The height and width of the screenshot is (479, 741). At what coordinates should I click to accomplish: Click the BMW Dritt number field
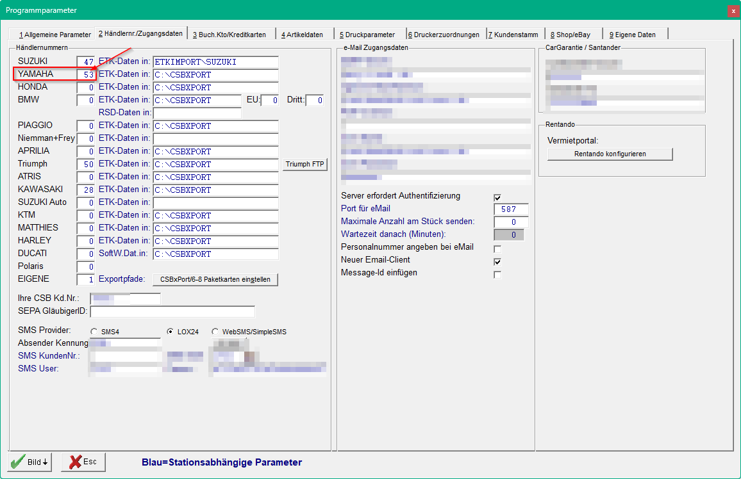click(x=315, y=100)
